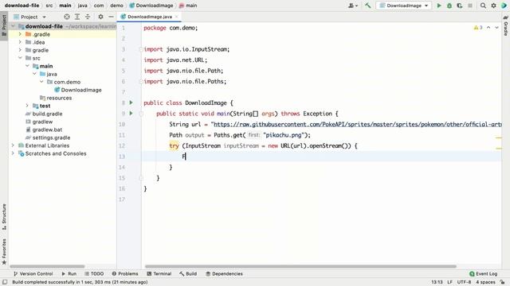This screenshot has width=510, height=286.
Task: Click cursor position 13:13 in status bar
Action: click(437, 282)
